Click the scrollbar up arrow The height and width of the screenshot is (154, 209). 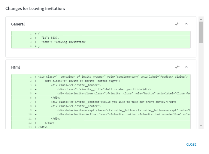(x=201, y=19)
